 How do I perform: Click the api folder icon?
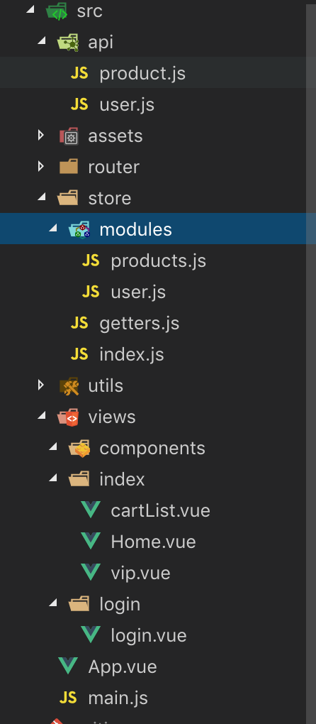point(68,43)
